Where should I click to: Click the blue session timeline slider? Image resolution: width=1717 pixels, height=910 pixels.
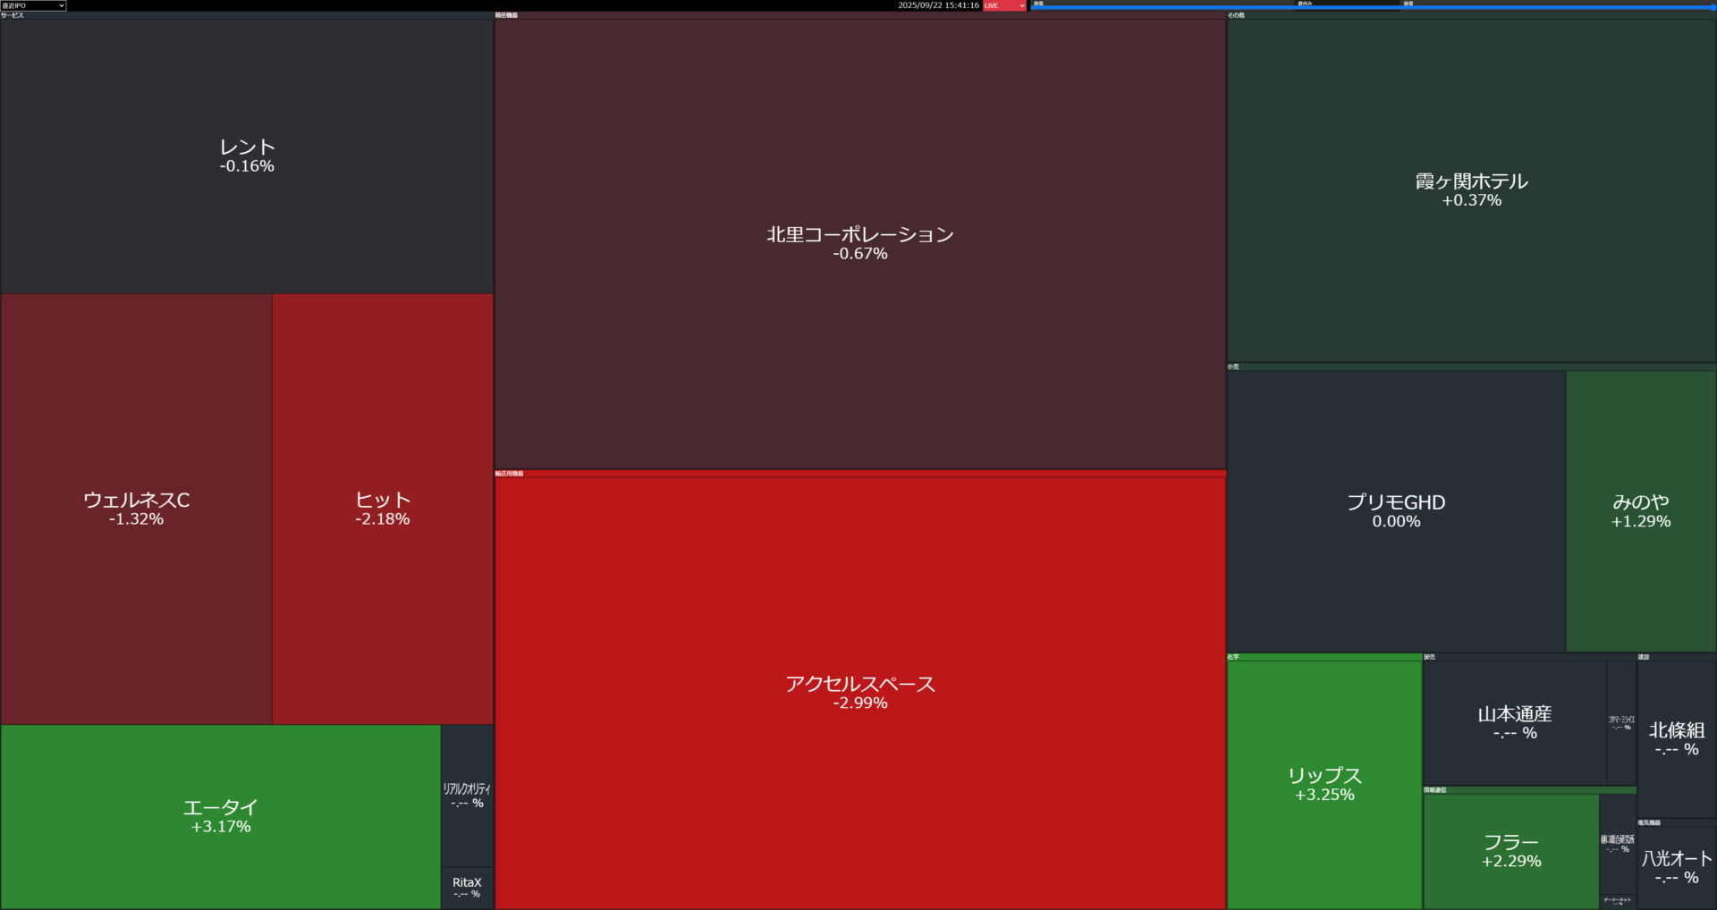click(1372, 7)
